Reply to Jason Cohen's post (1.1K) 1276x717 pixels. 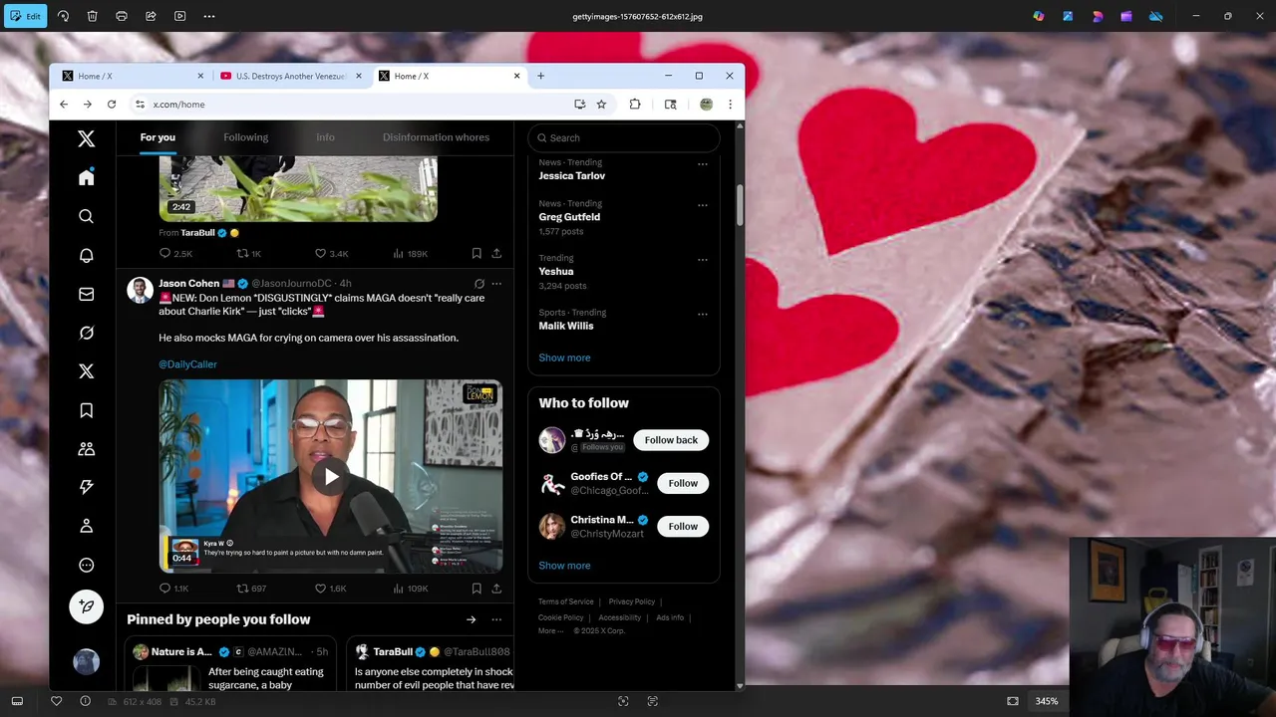coord(173,589)
